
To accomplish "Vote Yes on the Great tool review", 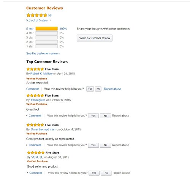I will tap(93, 116).
